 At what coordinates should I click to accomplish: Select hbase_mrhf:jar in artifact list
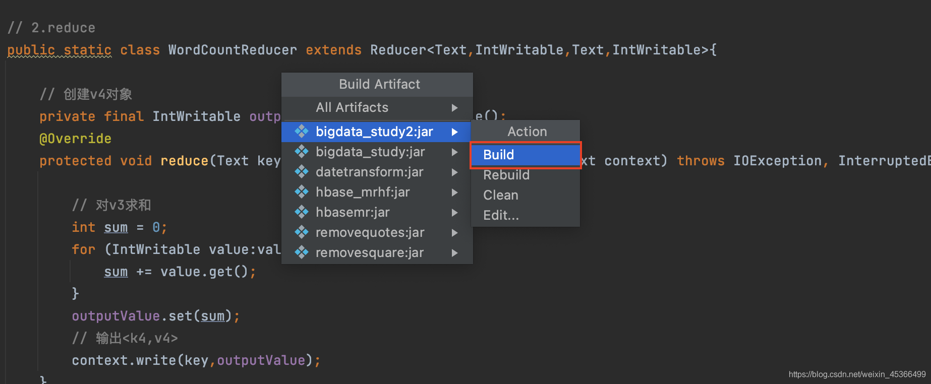(377, 192)
